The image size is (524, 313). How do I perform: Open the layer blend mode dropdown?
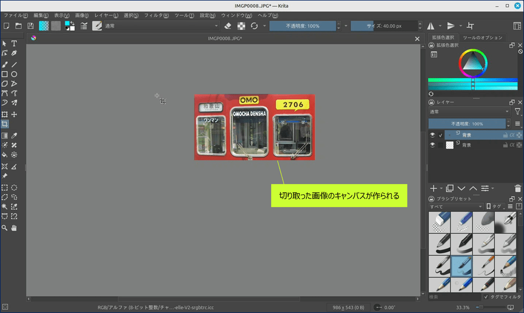(x=469, y=111)
